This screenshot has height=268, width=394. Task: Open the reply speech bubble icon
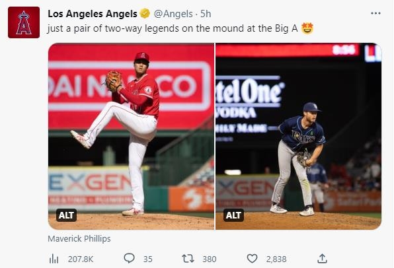click(129, 258)
